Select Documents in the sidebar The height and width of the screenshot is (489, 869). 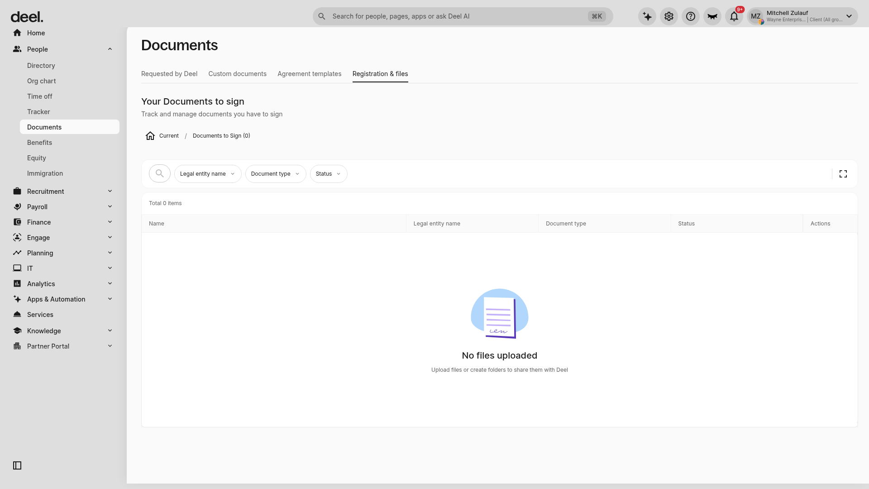tap(70, 127)
